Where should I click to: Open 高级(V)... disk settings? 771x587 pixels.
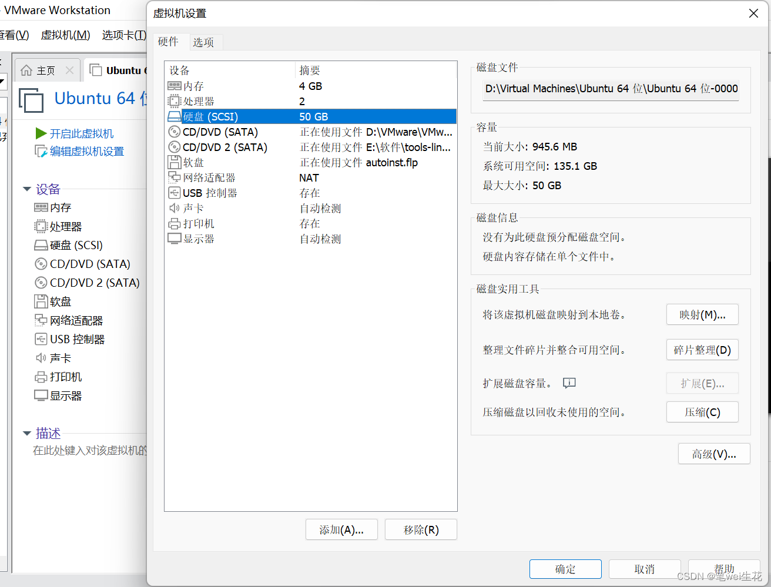(x=714, y=454)
